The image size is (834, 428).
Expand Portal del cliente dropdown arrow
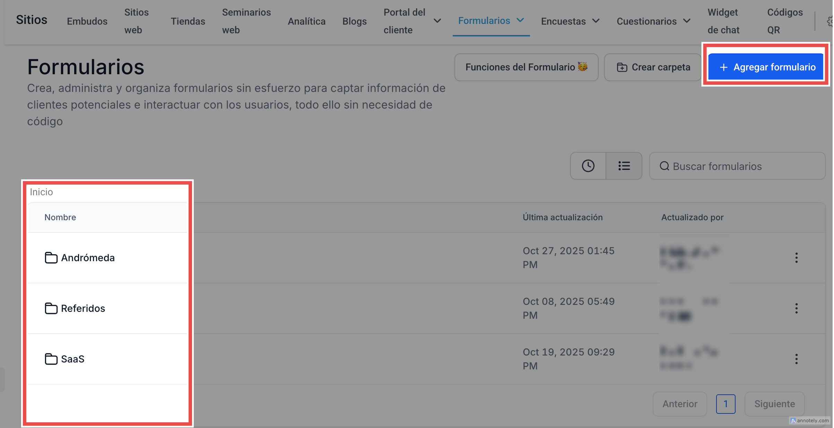[437, 21]
